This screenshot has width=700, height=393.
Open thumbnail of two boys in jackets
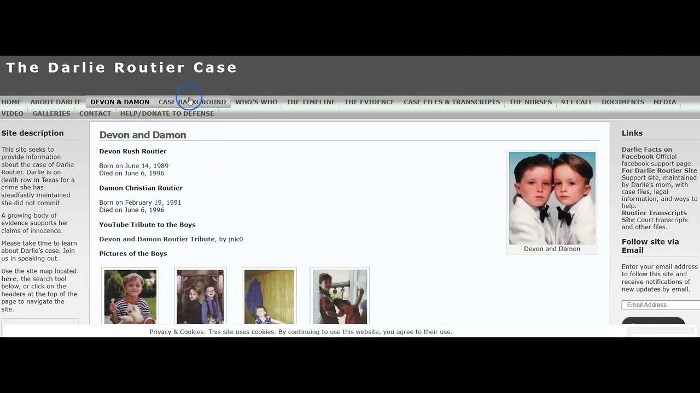click(200, 297)
